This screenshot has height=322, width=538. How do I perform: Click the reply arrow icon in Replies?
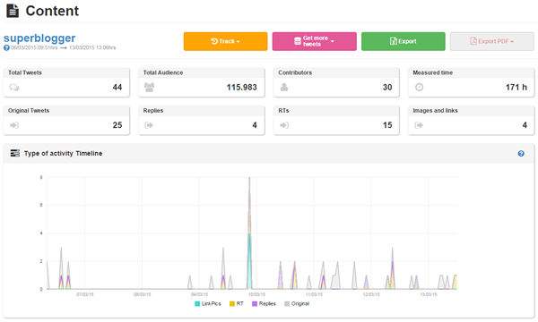tap(149, 125)
